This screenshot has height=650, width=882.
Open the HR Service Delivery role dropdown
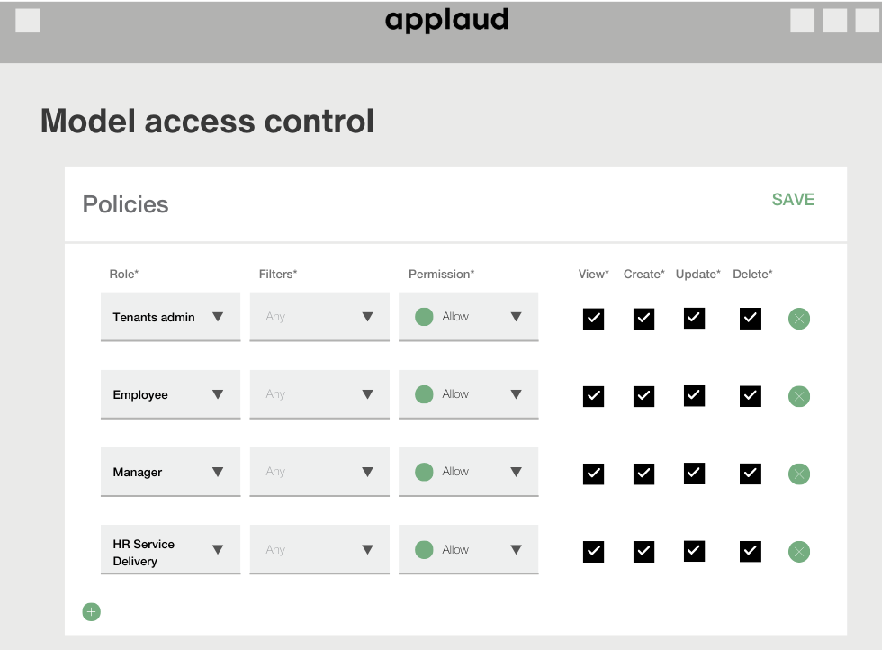(x=170, y=550)
